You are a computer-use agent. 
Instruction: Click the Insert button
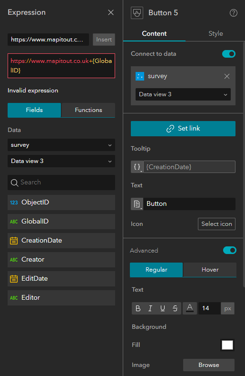pyautogui.click(x=104, y=40)
